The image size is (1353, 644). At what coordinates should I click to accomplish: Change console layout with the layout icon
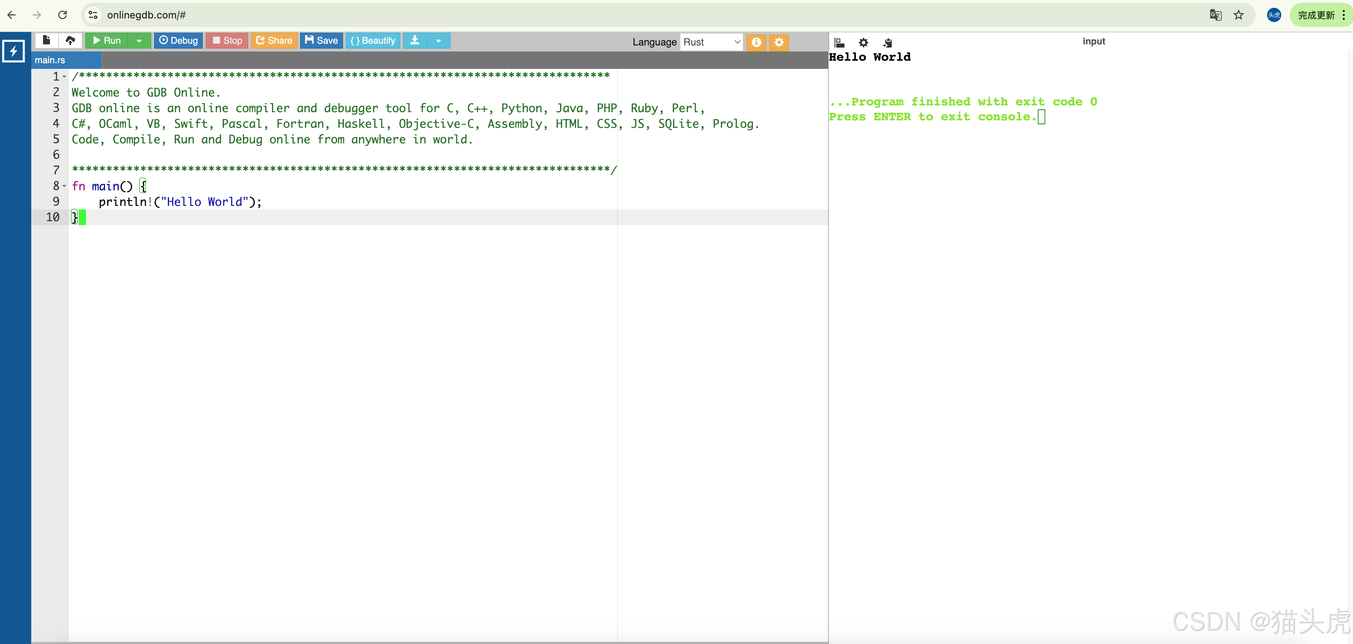(840, 43)
